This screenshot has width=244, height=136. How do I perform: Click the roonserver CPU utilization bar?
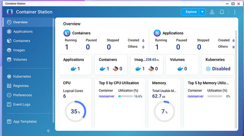pos(126,96)
